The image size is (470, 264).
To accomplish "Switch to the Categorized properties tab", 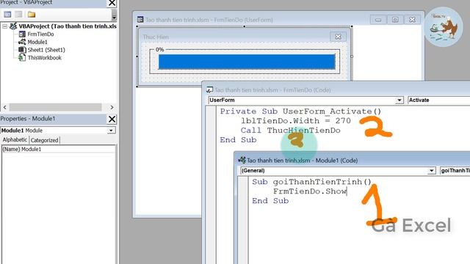I will pos(44,140).
